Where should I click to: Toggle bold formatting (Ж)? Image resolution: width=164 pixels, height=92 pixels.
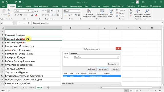[x=15, y=15]
